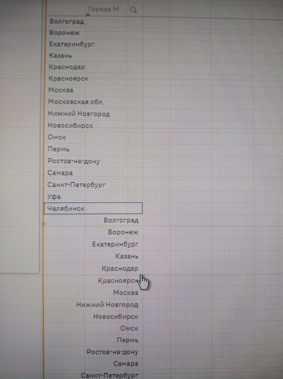Select right-aligned Екатеринбург in lower list

click(115, 244)
